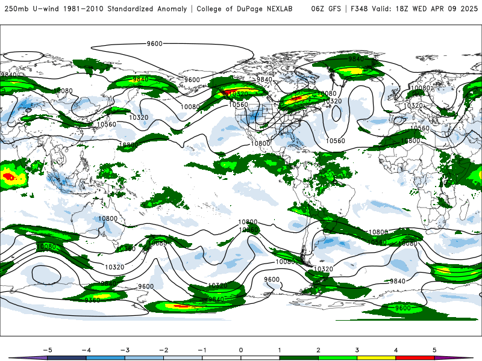Click the -3 value on the color scale

(x=125, y=350)
